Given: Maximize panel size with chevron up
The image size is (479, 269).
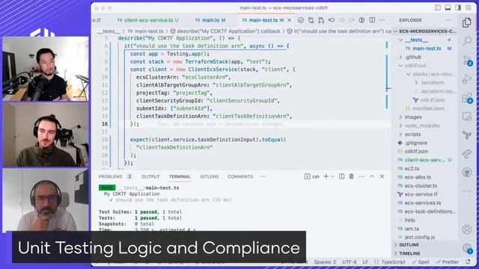Looking at the screenshot, I should pos(372,176).
